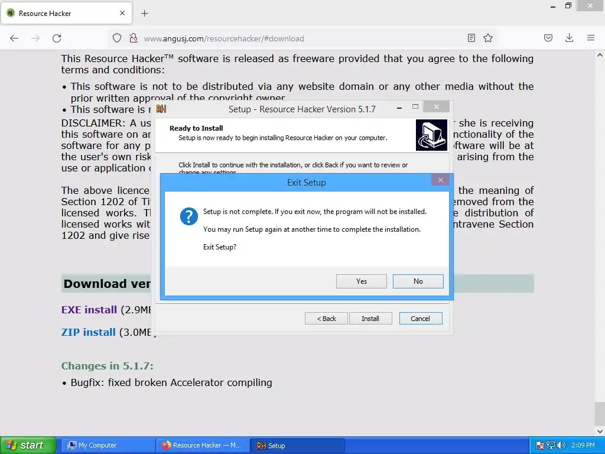Open the Windows start menu
This screenshot has height=454, width=605.
pos(28,445)
